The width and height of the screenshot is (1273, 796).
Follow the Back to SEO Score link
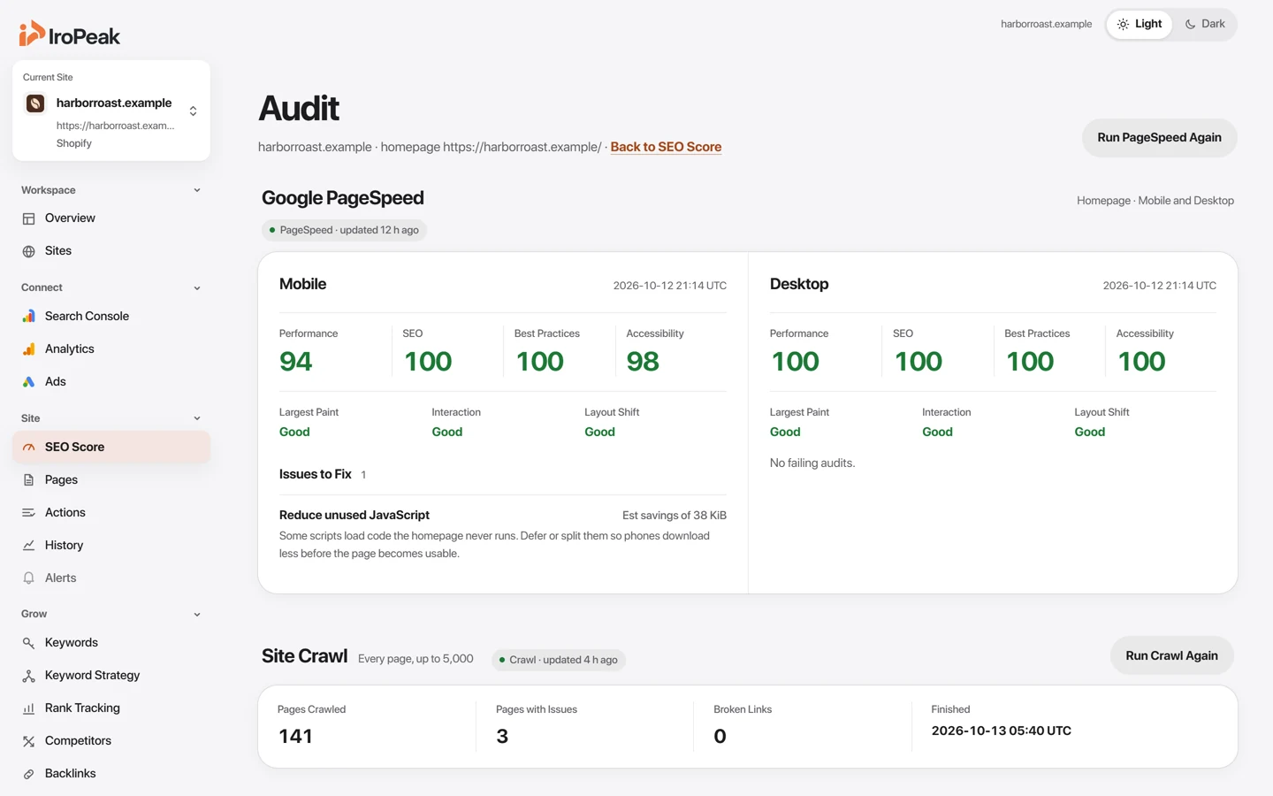[x=666, y=147]
